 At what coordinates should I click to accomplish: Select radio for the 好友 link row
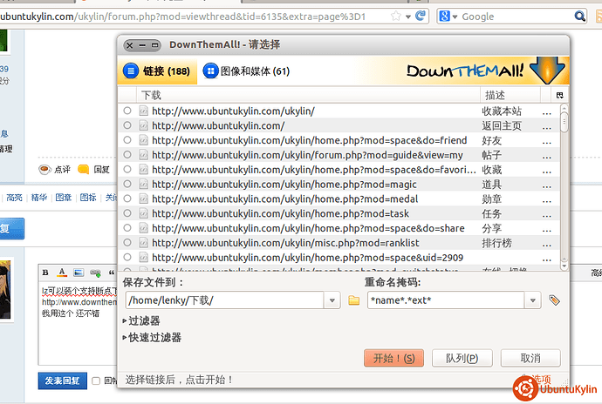pyautogui.click(x=127, y=140)
